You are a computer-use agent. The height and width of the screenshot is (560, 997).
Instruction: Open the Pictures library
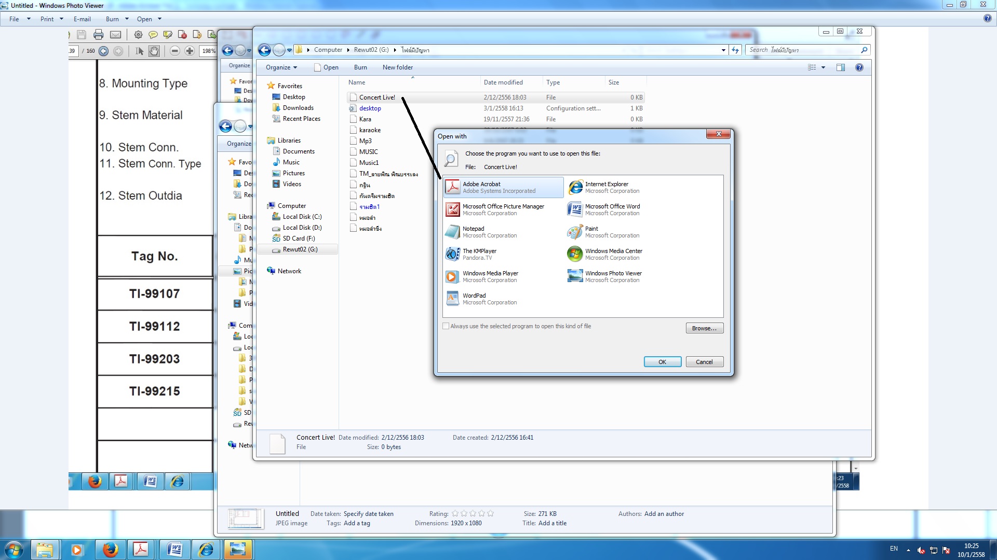[x=293, y=173]
